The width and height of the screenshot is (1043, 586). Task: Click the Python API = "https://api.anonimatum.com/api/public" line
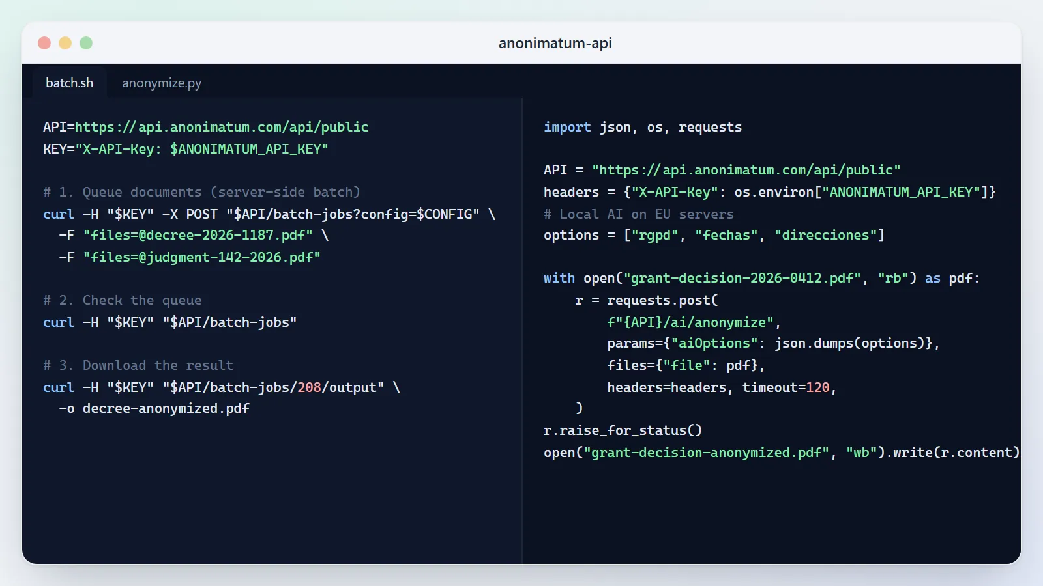722,170
